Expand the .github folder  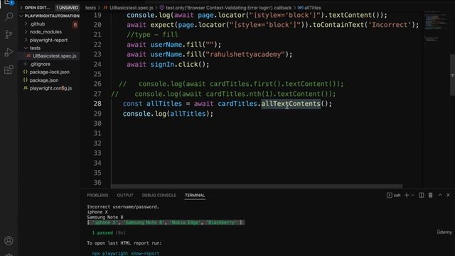pos(37,24)
